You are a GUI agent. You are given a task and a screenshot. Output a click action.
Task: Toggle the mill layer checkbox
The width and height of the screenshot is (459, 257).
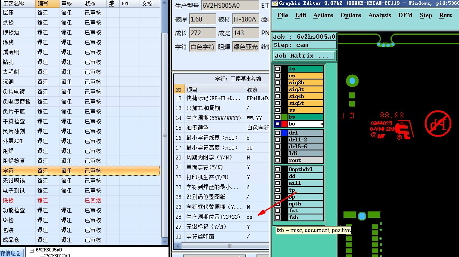(278, 183)
